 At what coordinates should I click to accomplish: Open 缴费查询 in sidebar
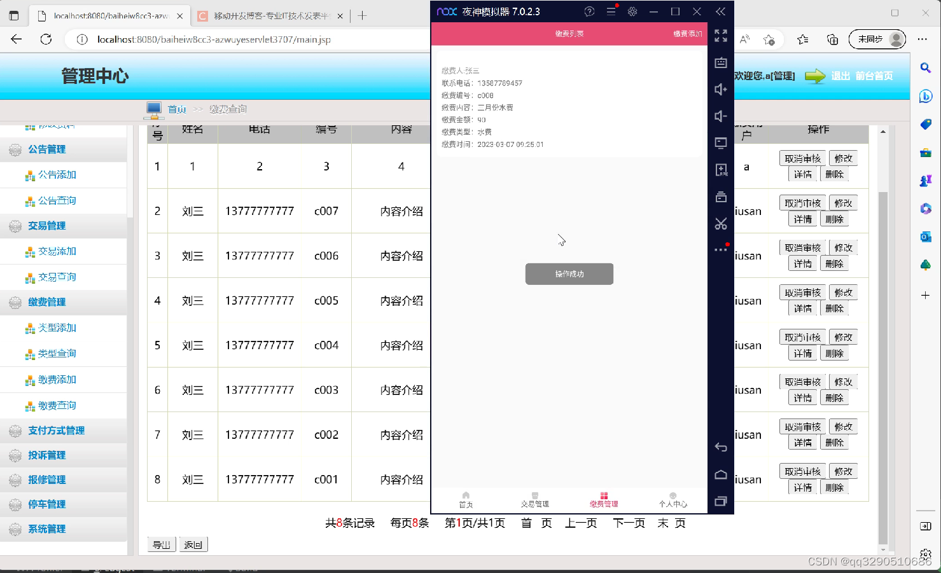[x=57, y=406]
